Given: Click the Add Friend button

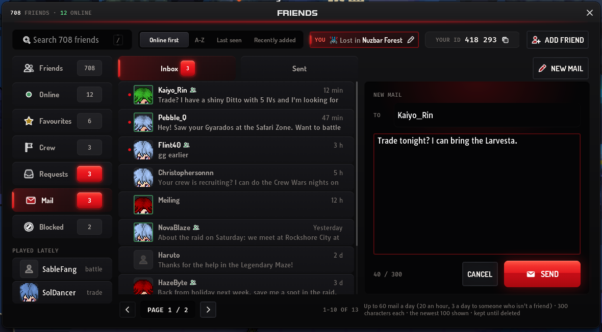Looking at the screenshot, I should coord(558,40).
